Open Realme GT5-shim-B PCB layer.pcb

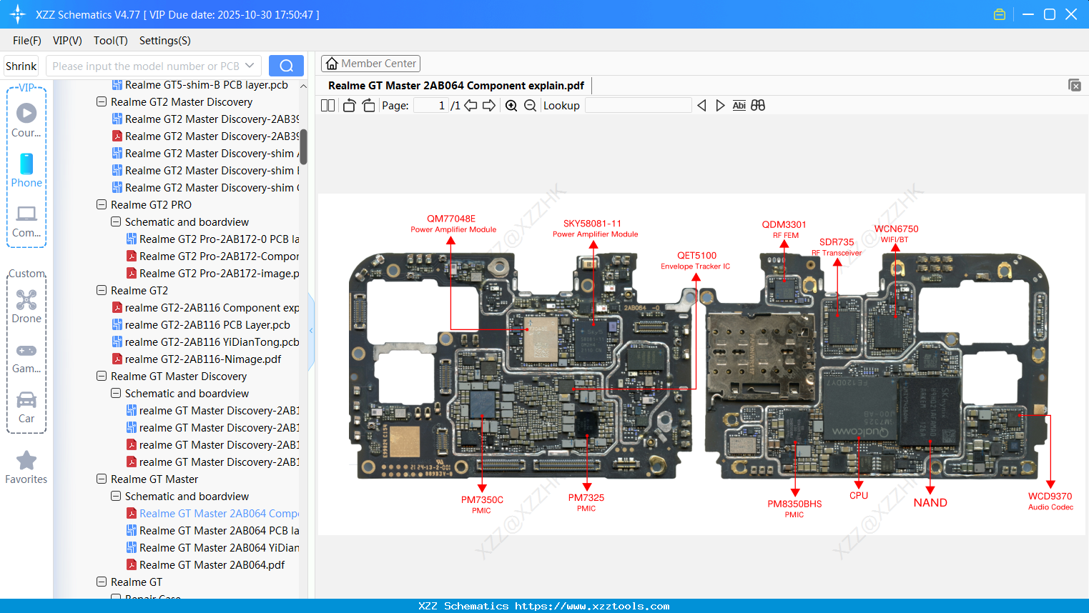(207, 85)
